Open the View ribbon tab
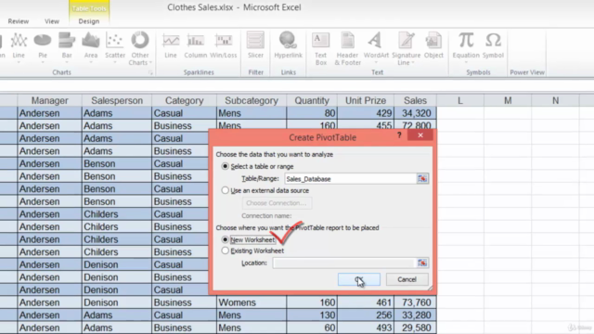The image size is (594, 334). pyautogui.click(x=52, y=21)
